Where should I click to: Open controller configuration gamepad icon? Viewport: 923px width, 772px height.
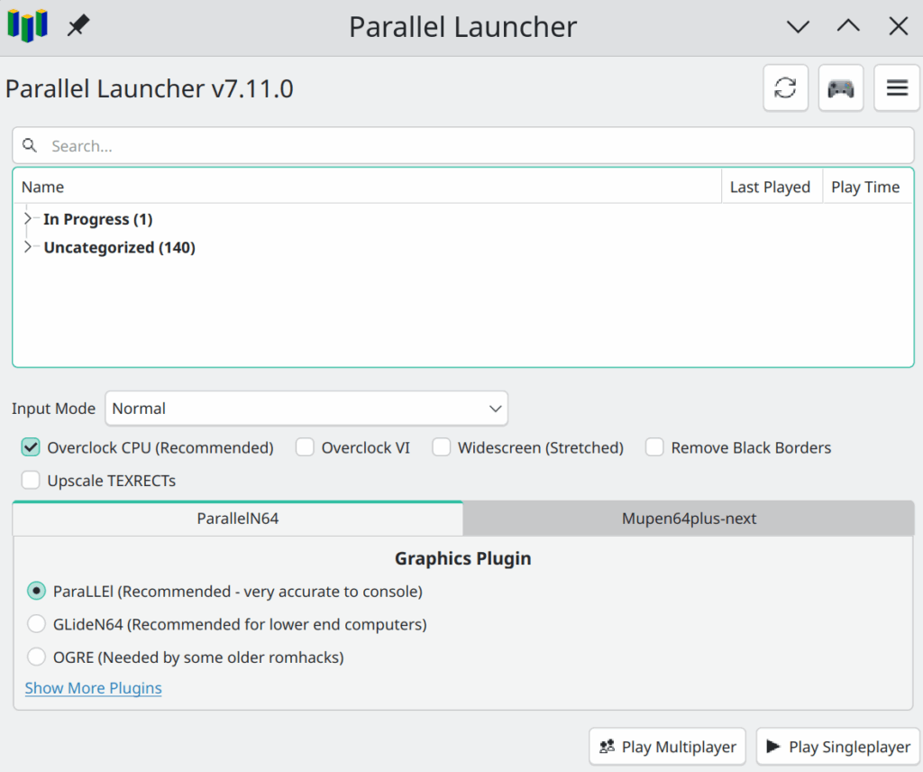[841, 88]
